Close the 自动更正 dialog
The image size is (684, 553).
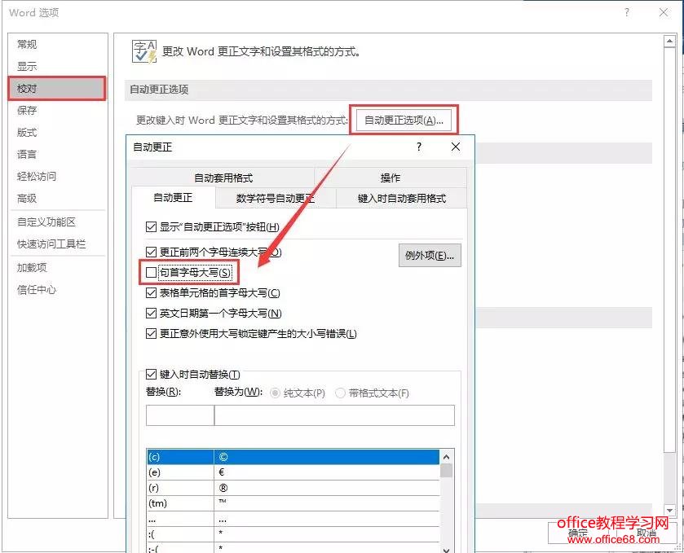(x=456, y=147)
